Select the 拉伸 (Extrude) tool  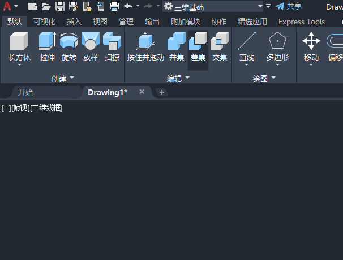coord(47,46)
